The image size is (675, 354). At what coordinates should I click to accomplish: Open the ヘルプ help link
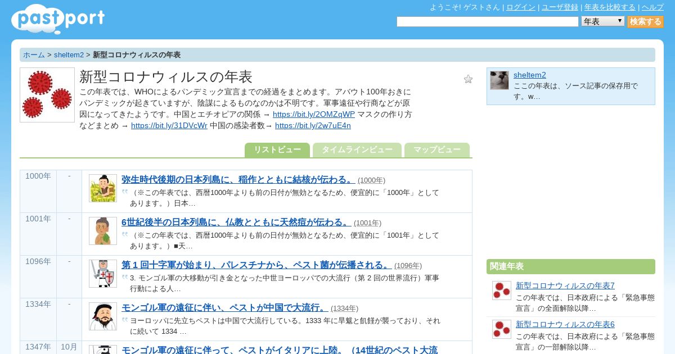point(652,7)
